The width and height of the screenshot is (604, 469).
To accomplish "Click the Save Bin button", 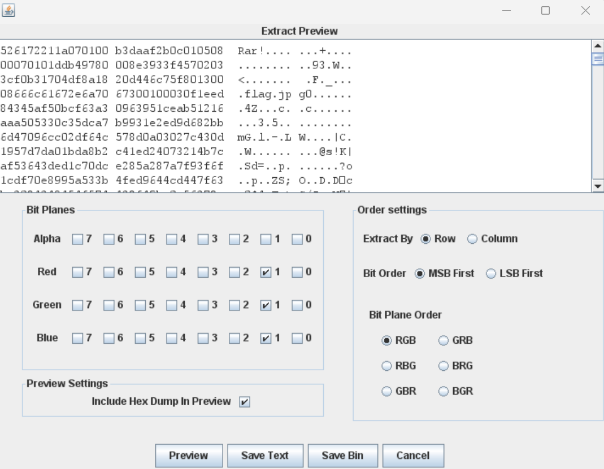I will 342,455.
